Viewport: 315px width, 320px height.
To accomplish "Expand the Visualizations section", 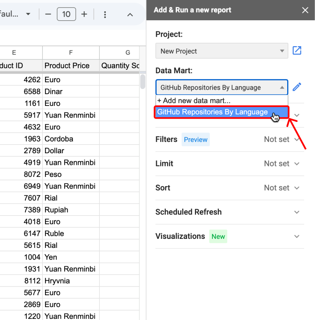I will pyautogui.click(x=297, y=236).
